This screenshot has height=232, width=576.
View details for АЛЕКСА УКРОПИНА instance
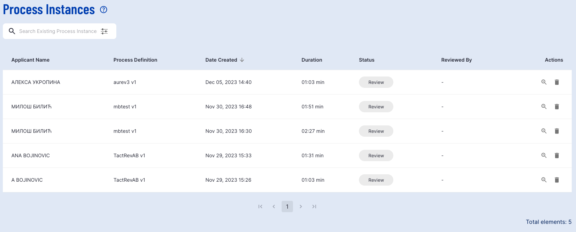544,82
